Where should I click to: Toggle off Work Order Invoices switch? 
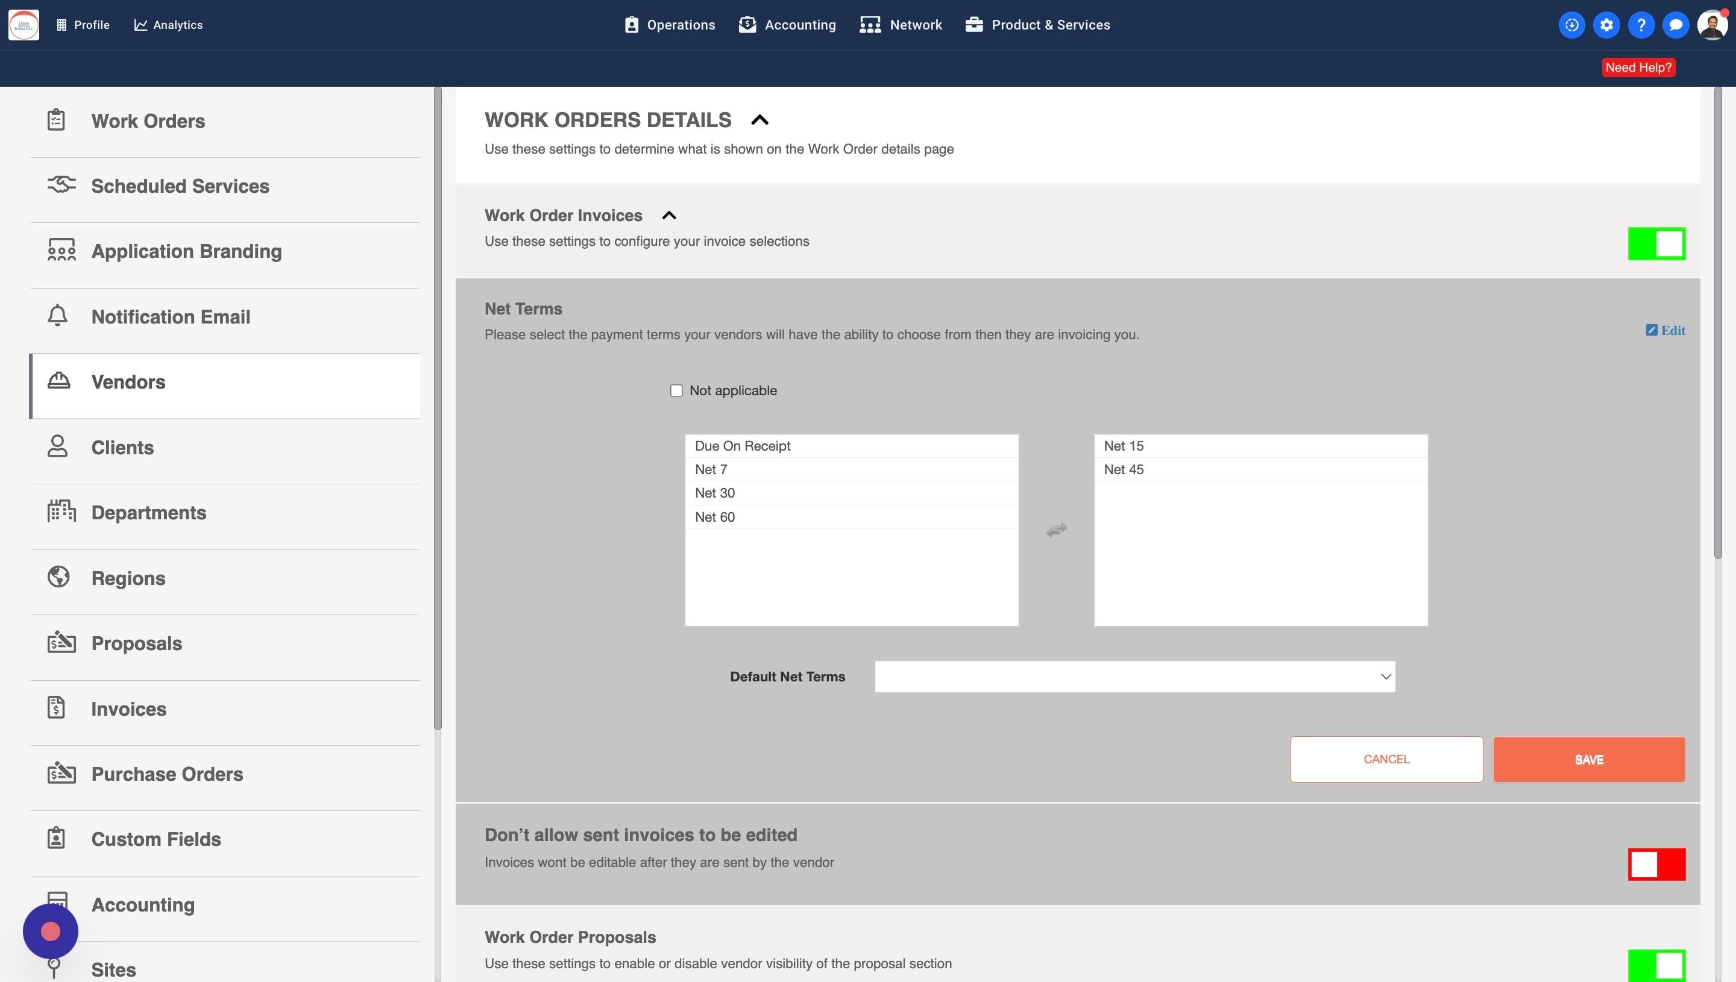click(x=1656, y=243)
